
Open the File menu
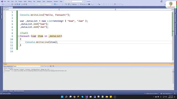click(5, 1)
